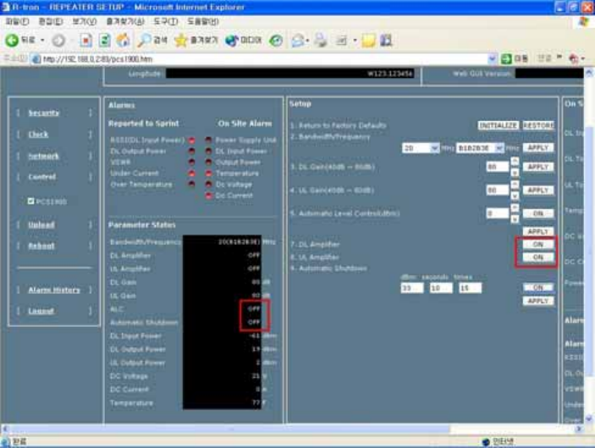The image size is (595, 448).
Task: Open History clock icon
Action: tap(276, 41)
